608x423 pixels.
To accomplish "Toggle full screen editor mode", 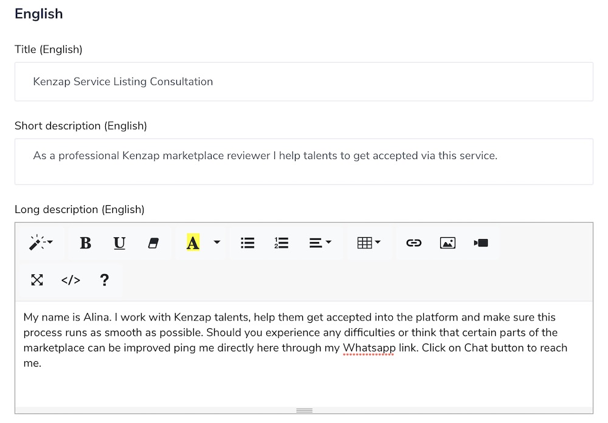I will pyautogui.click(x=37, y=280).
